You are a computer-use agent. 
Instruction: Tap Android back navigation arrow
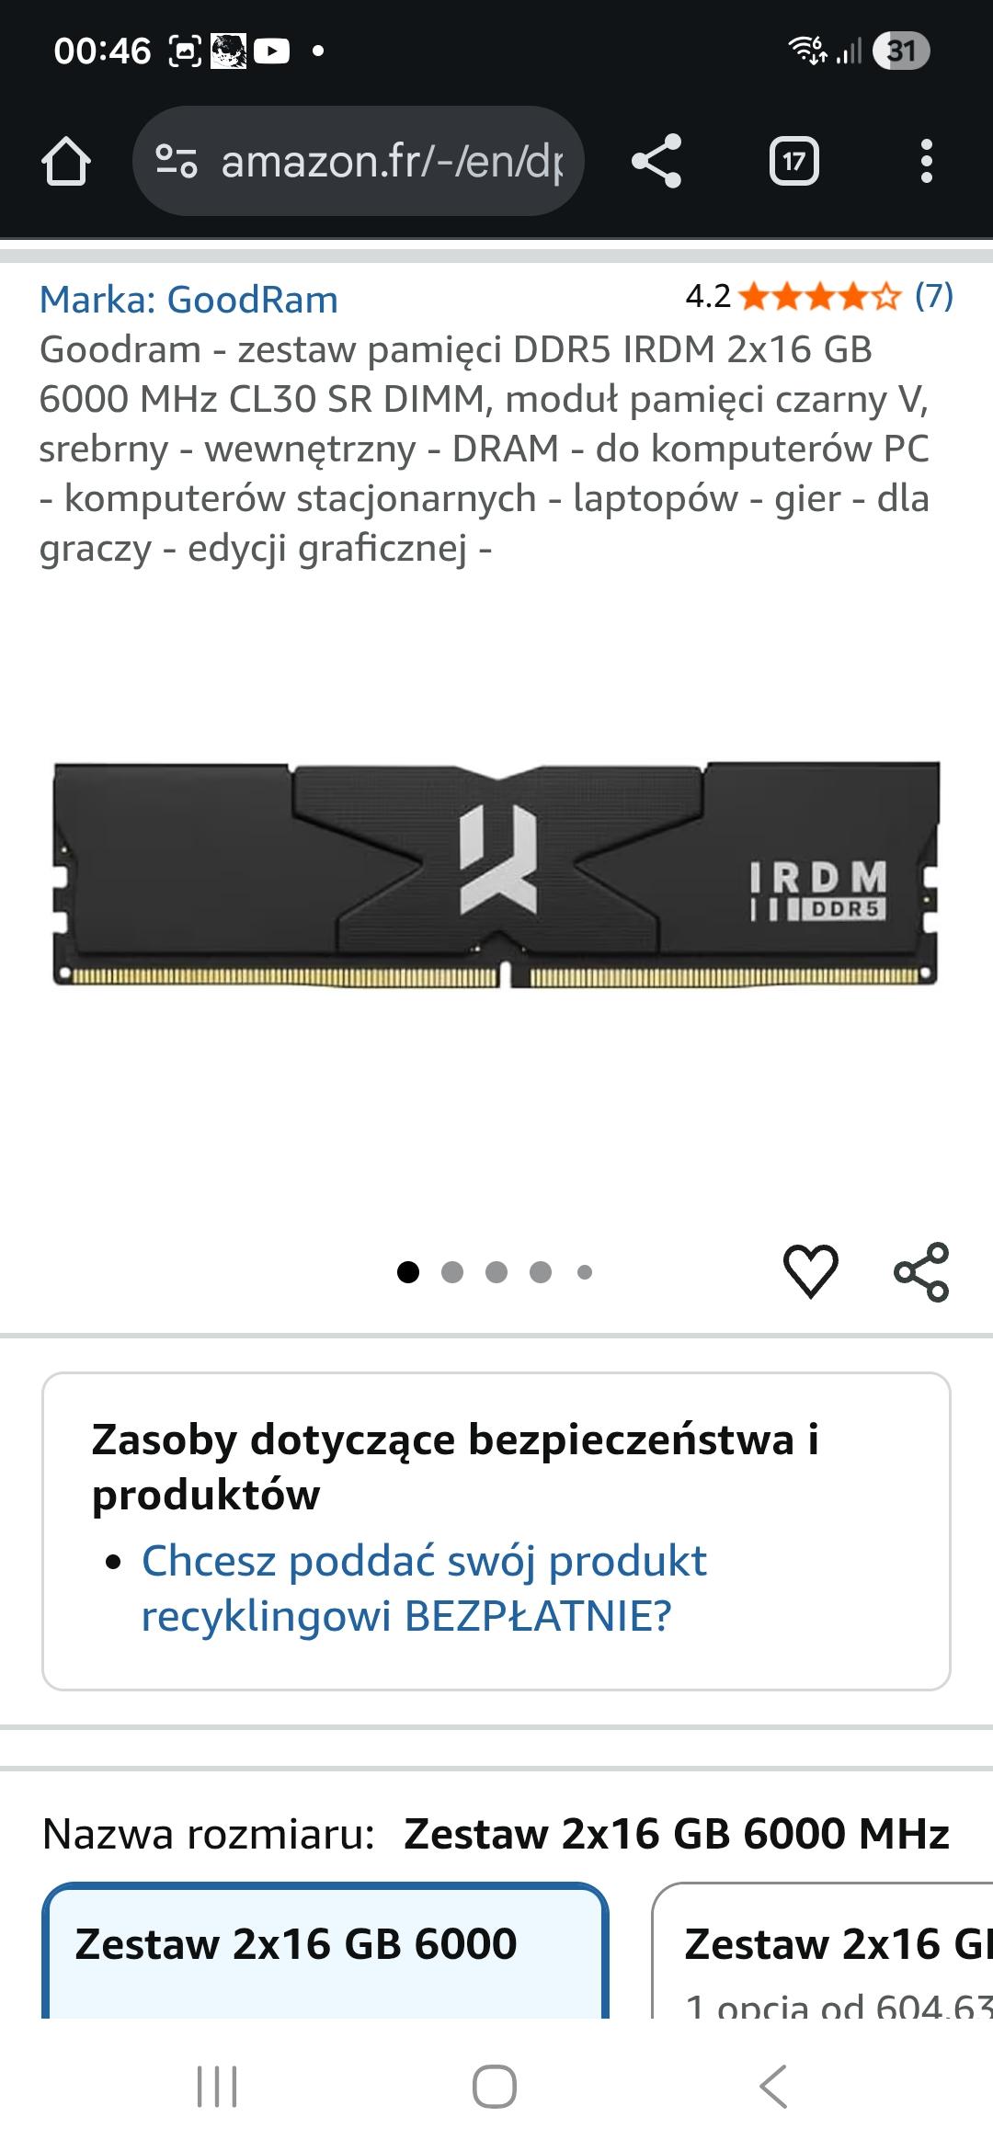773,2086
